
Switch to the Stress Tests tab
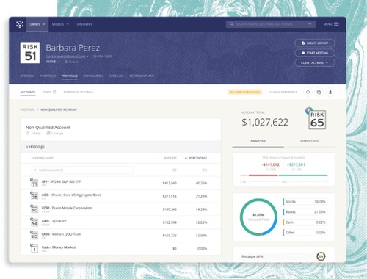(x=309, y=141)
